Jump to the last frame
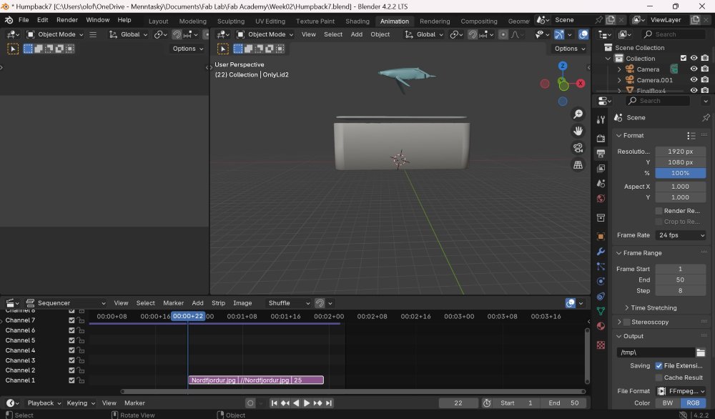The height and width of the screenshot is (419, 715). click(x=329, y=403)
